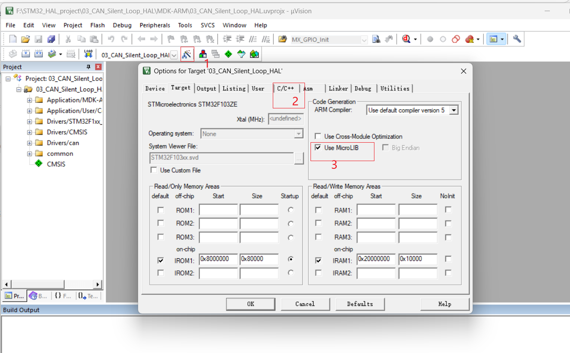Viewport: 570px width, 353px height.
Task: Click the Select Software Packs icon
Action: tap(241, 54)
